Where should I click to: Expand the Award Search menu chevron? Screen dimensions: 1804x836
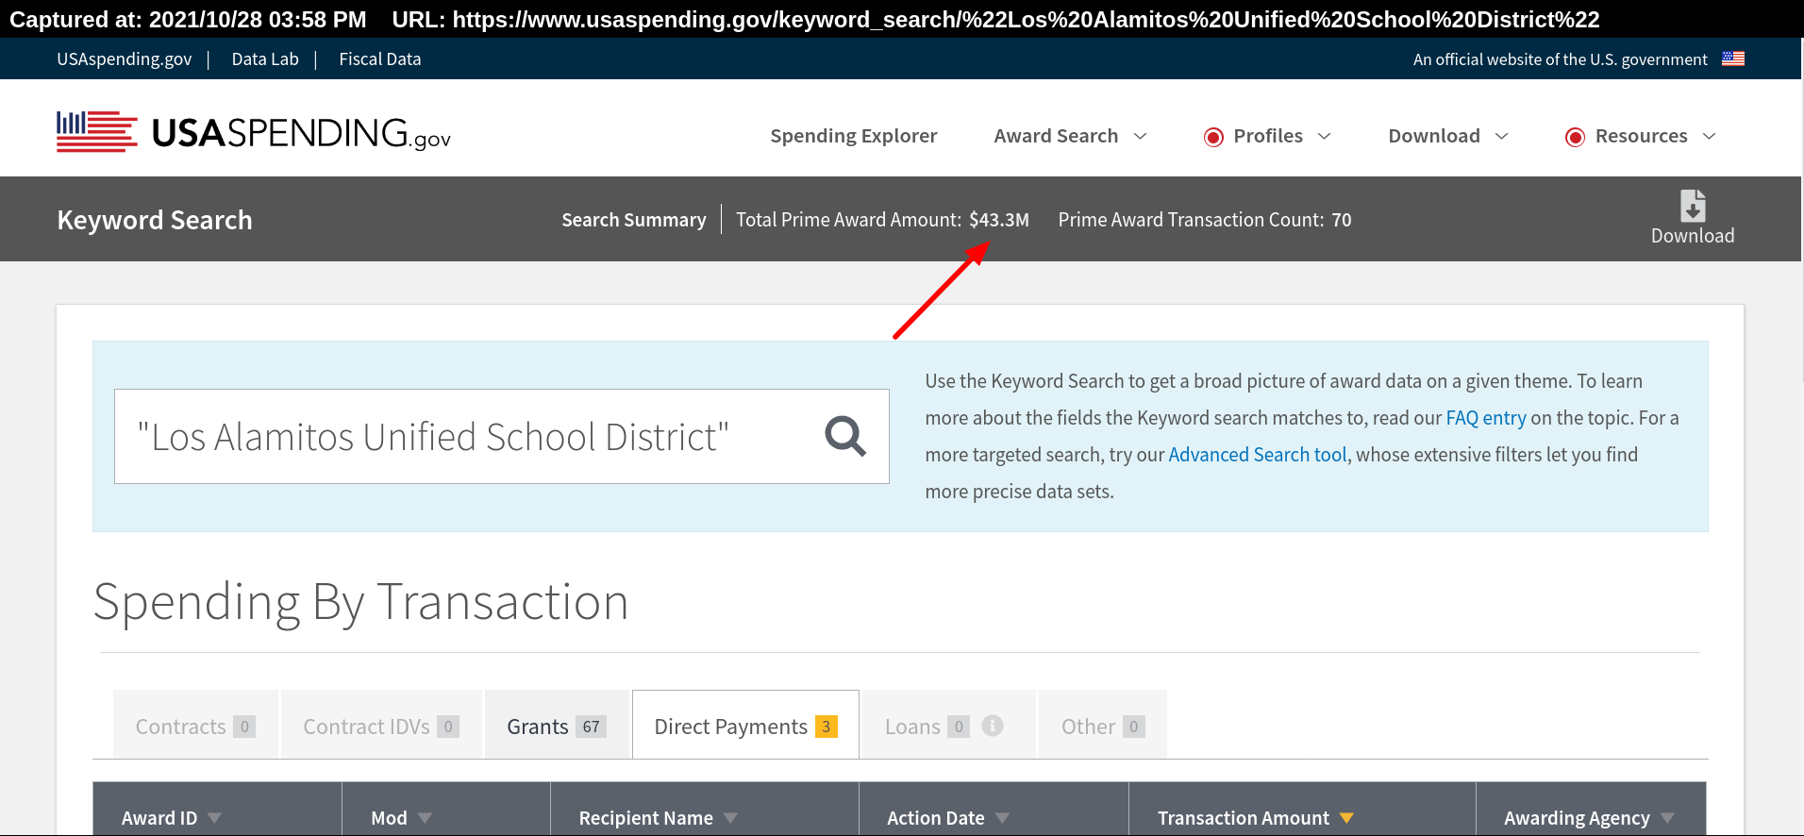(x=1140, y=136)
